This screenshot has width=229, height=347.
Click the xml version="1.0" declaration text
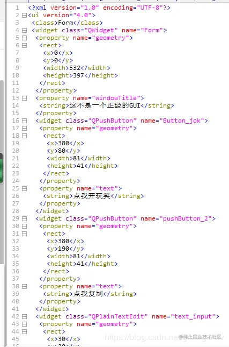(99, 8)
